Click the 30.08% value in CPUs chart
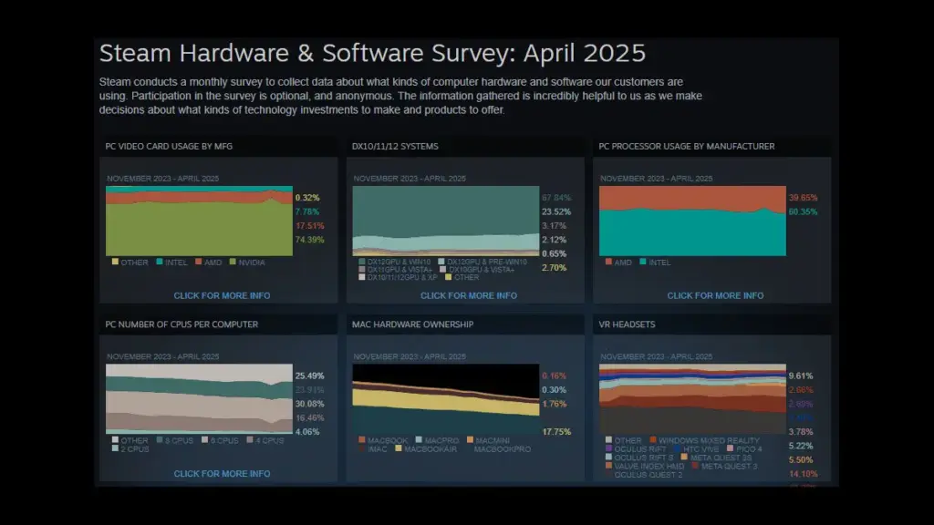Image resolution: width=934 pixels, height=525 pixels. point(310,404)
